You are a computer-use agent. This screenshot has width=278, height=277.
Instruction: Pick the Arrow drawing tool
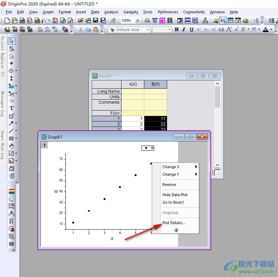tap(12, 123)
